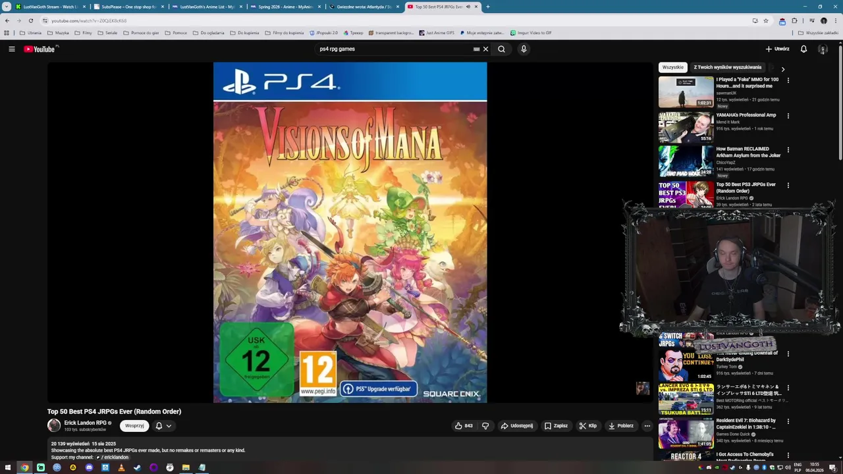
Task: Open the 'Imgur: Video to GIF' bookmark
Action: [x=531, y=33]
